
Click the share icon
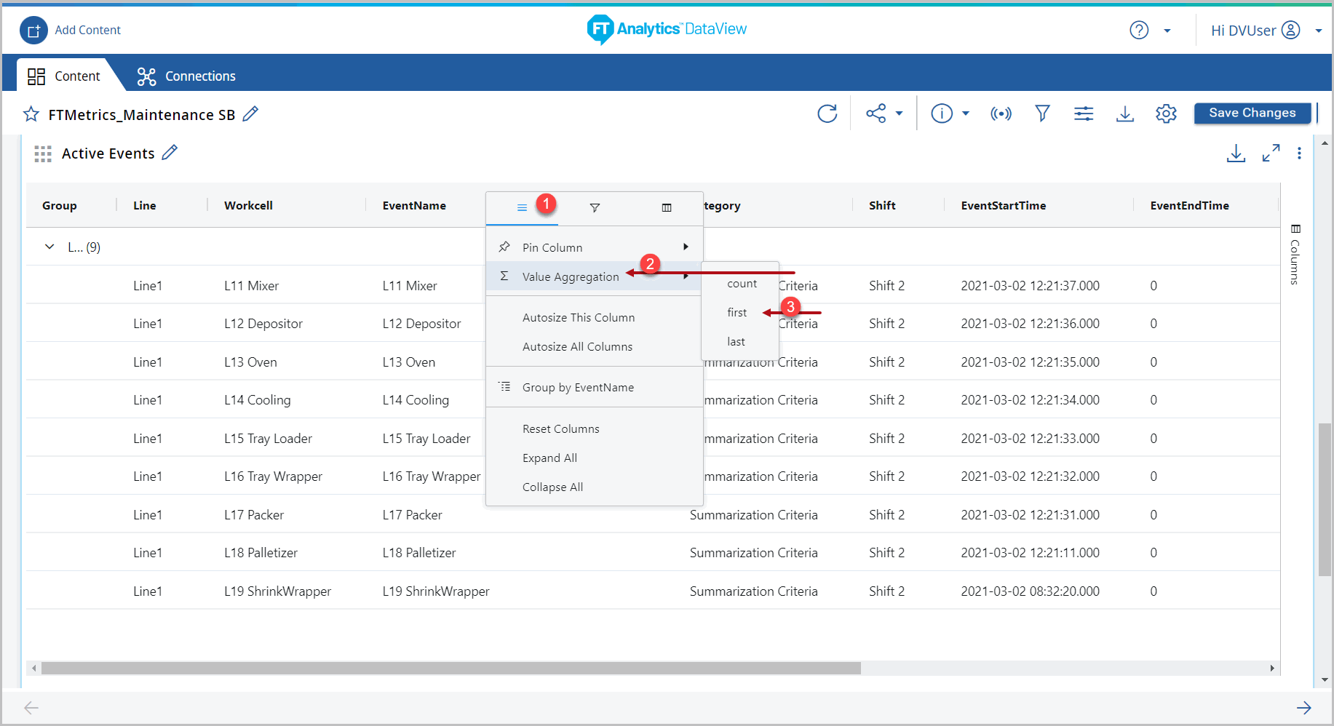(x=876, y=113)
